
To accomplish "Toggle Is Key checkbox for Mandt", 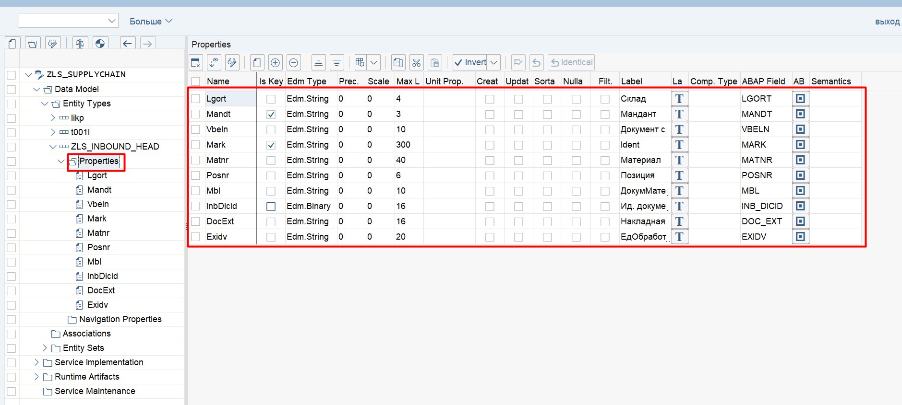I will click(271, 115).
